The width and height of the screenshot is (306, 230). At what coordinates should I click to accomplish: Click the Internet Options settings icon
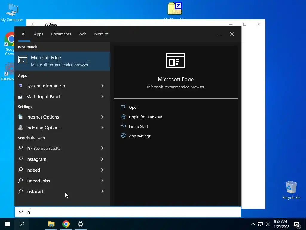pos(20,117)
